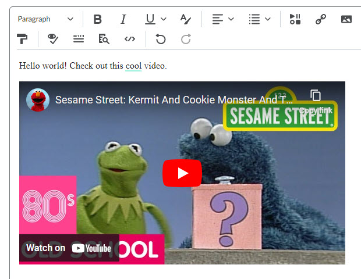This screenshot has width=361, height=279.
Task: Expand list options chevron
Action: pos(267,19)
